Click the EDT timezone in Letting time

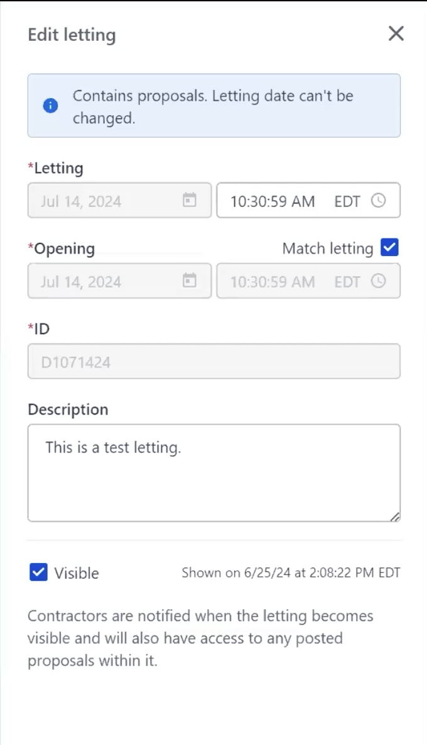tap(347, 201)
